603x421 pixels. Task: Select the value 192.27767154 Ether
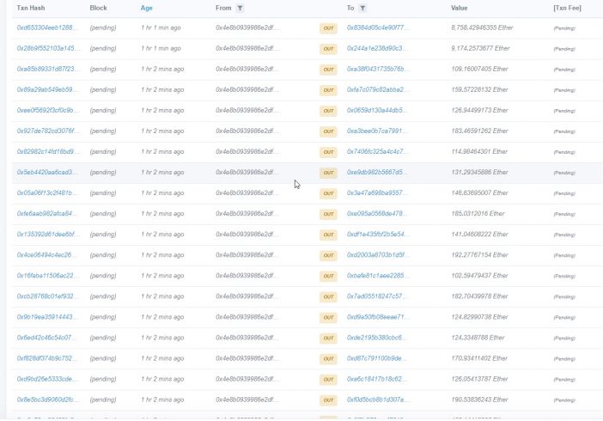(479, 255)
